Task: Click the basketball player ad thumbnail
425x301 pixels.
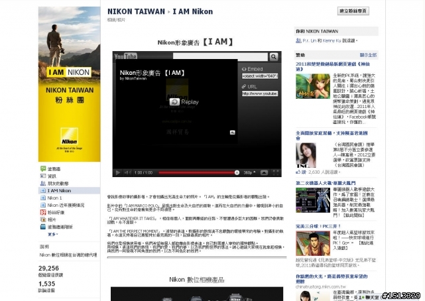Action: [313, 243]
